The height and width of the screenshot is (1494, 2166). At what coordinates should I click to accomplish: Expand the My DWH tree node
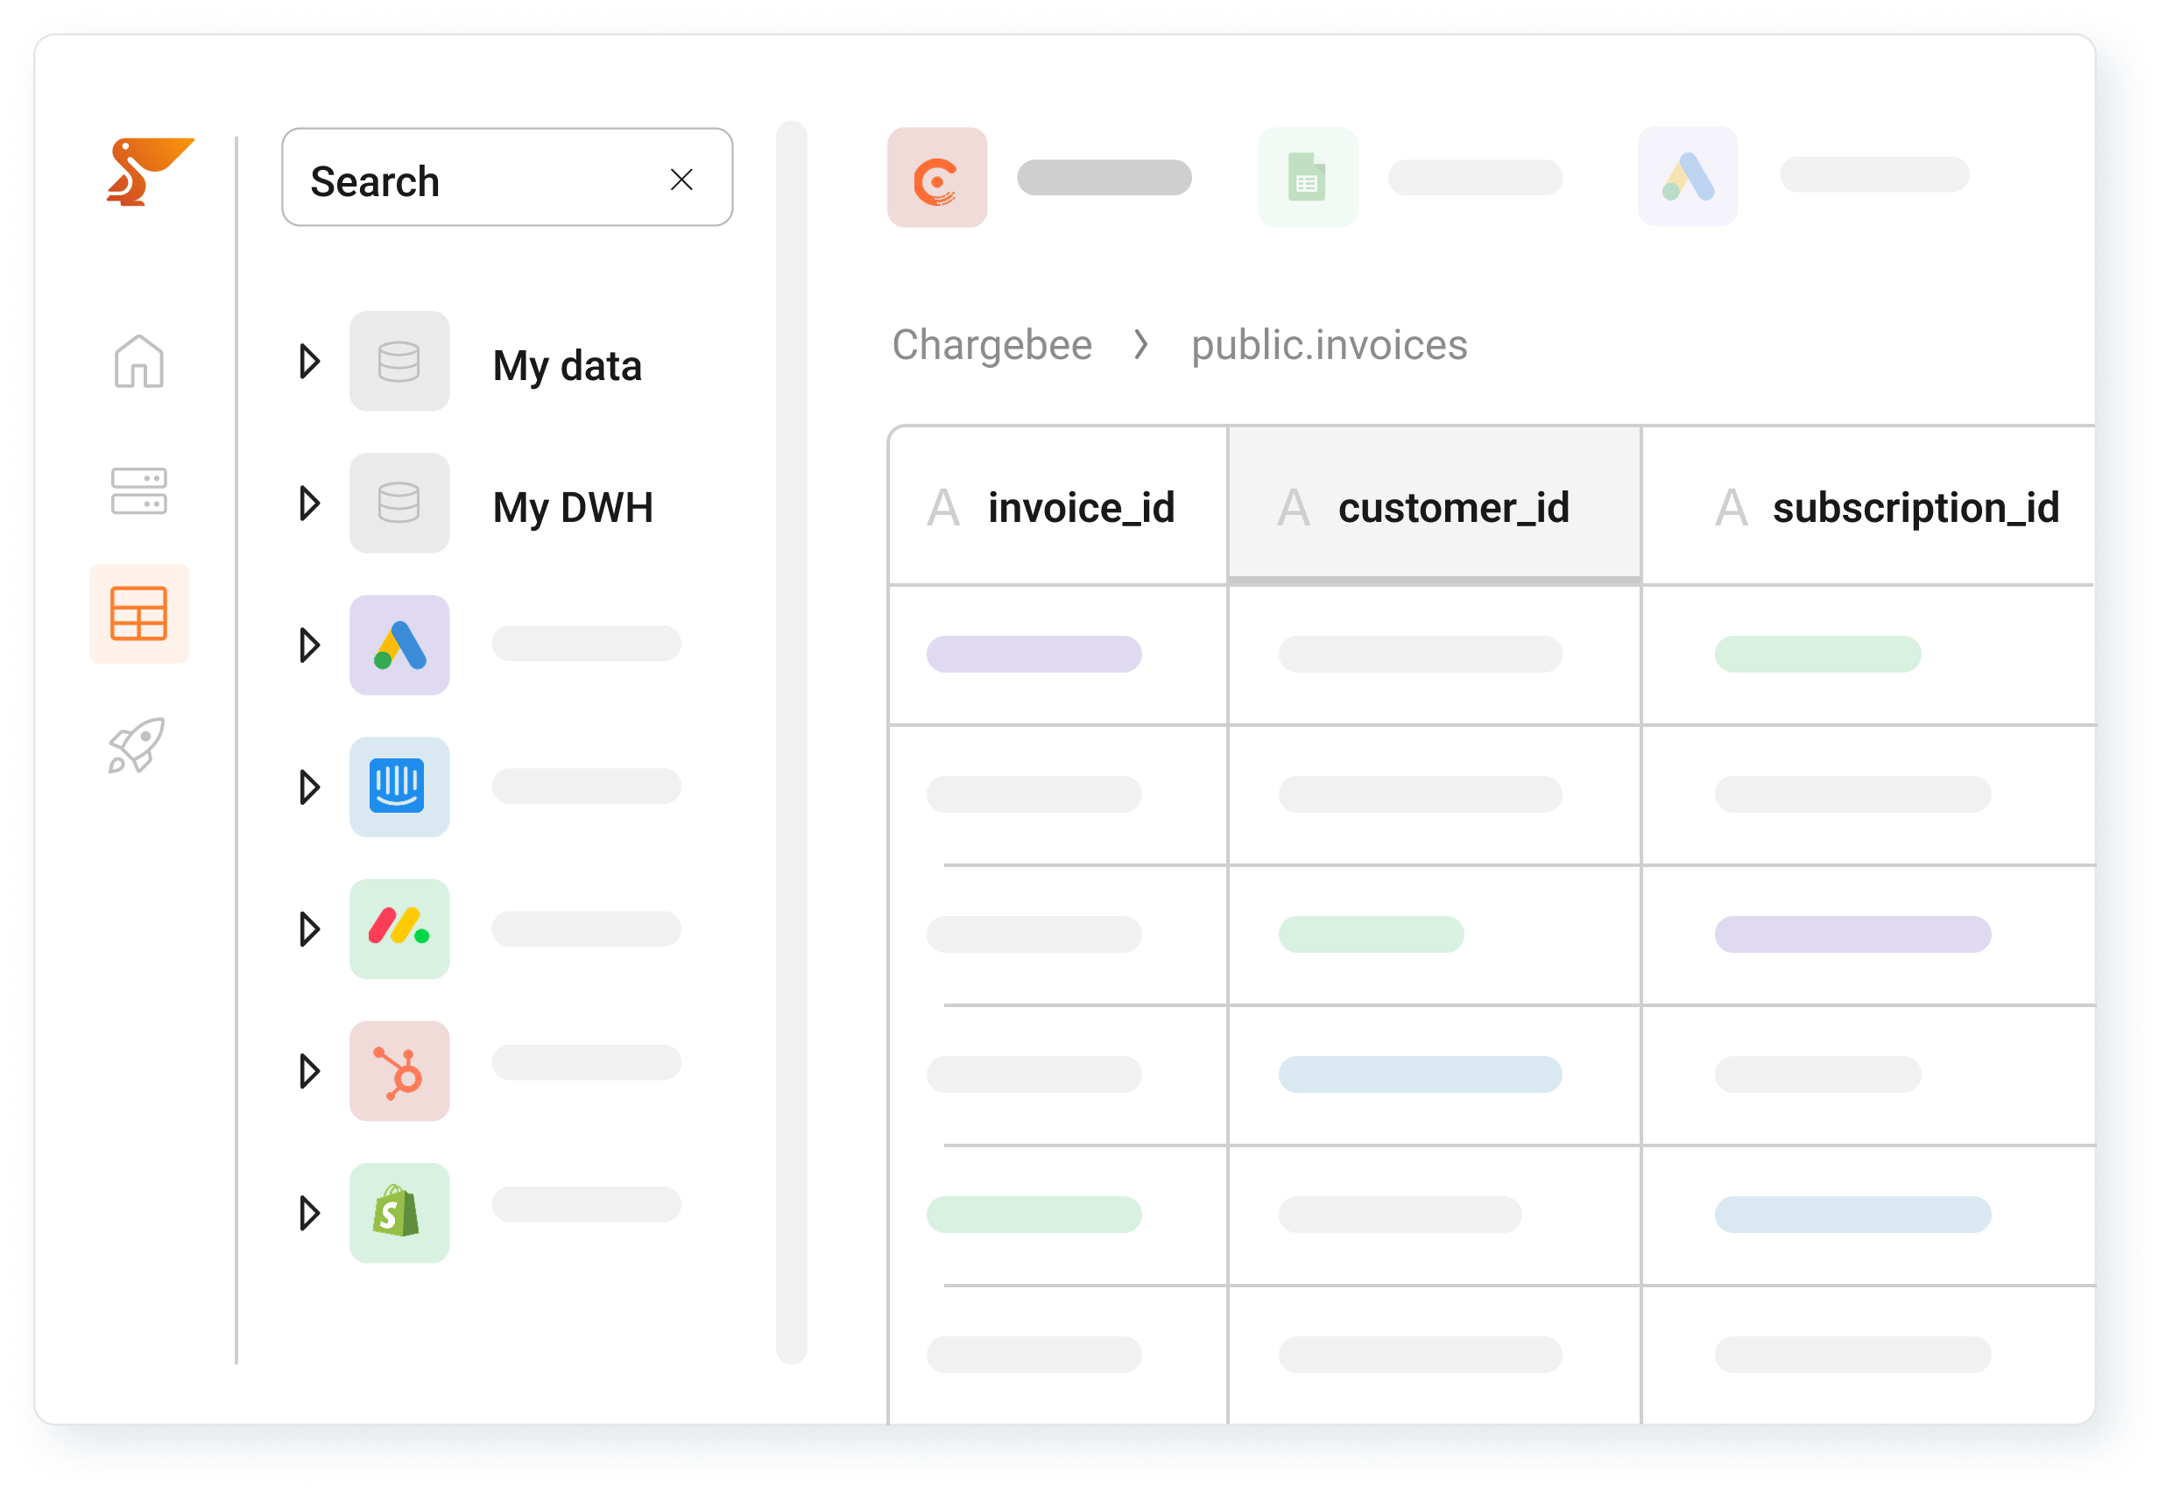coord(310,504)
